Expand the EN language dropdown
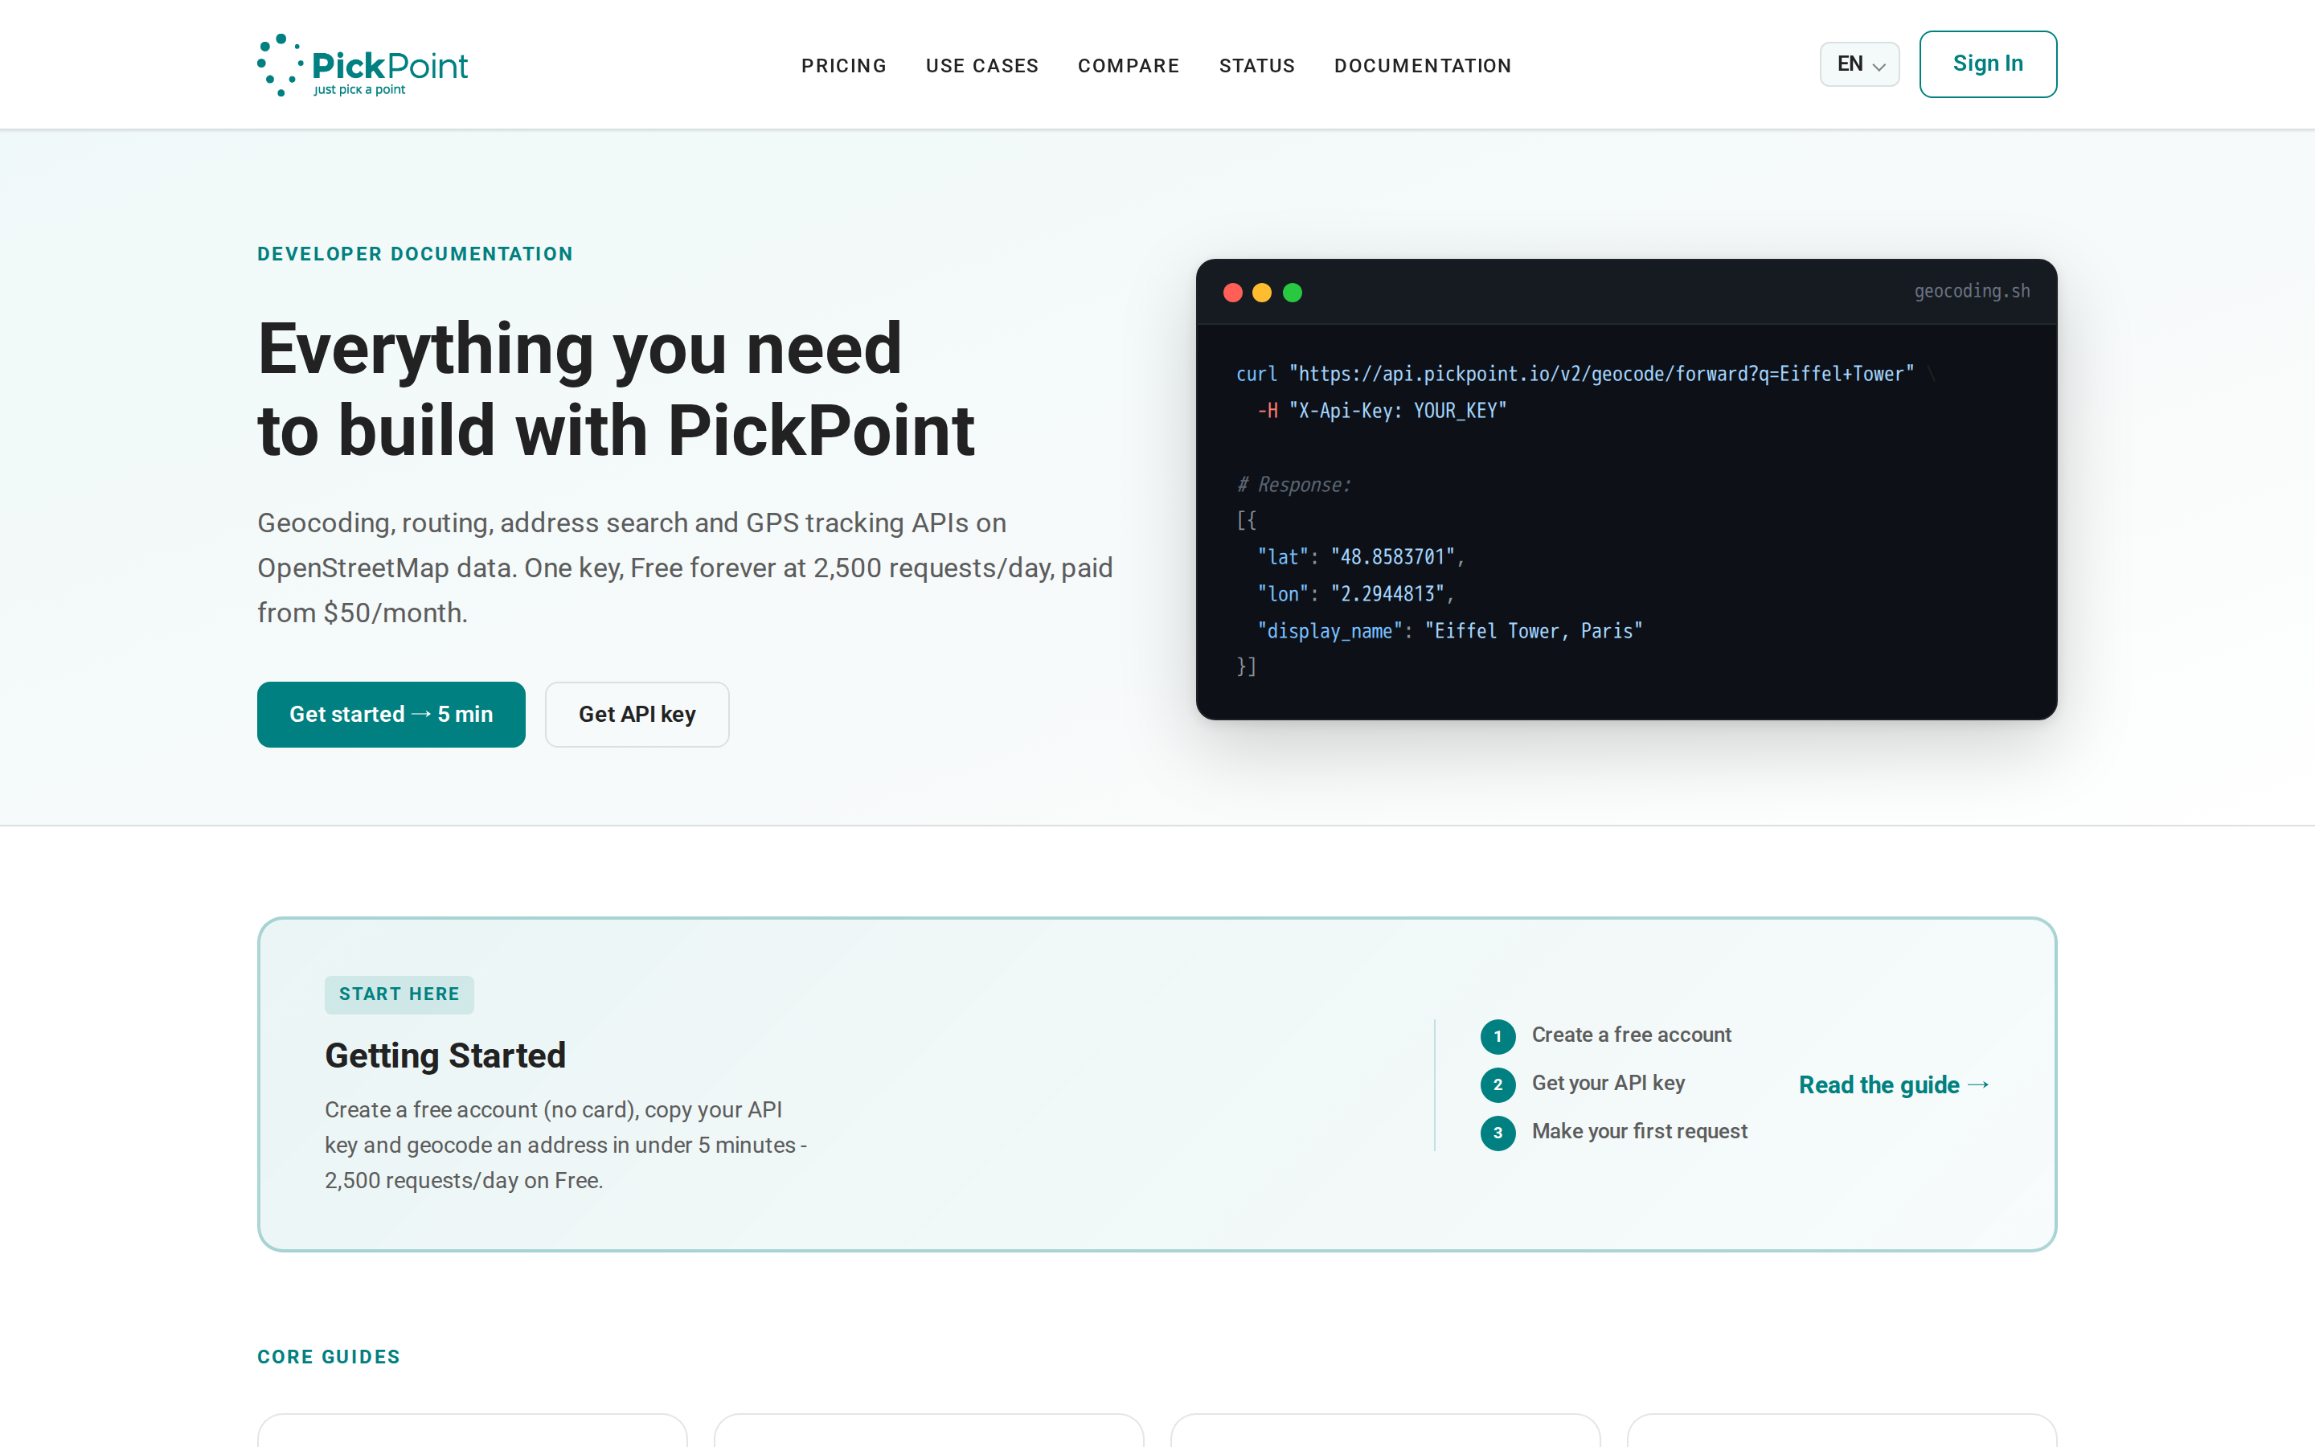The width and height of the screenshot is (2315, 1447). pos(1858,64)
